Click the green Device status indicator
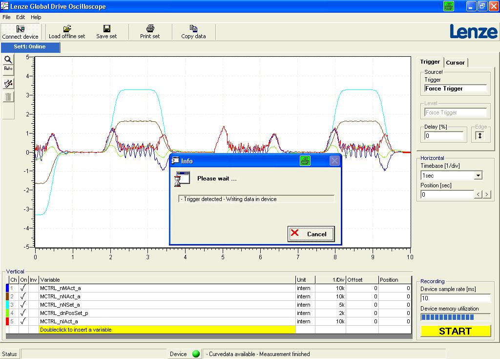The width and height of the screenshot is (500, 359). click(x=196, y=354)
